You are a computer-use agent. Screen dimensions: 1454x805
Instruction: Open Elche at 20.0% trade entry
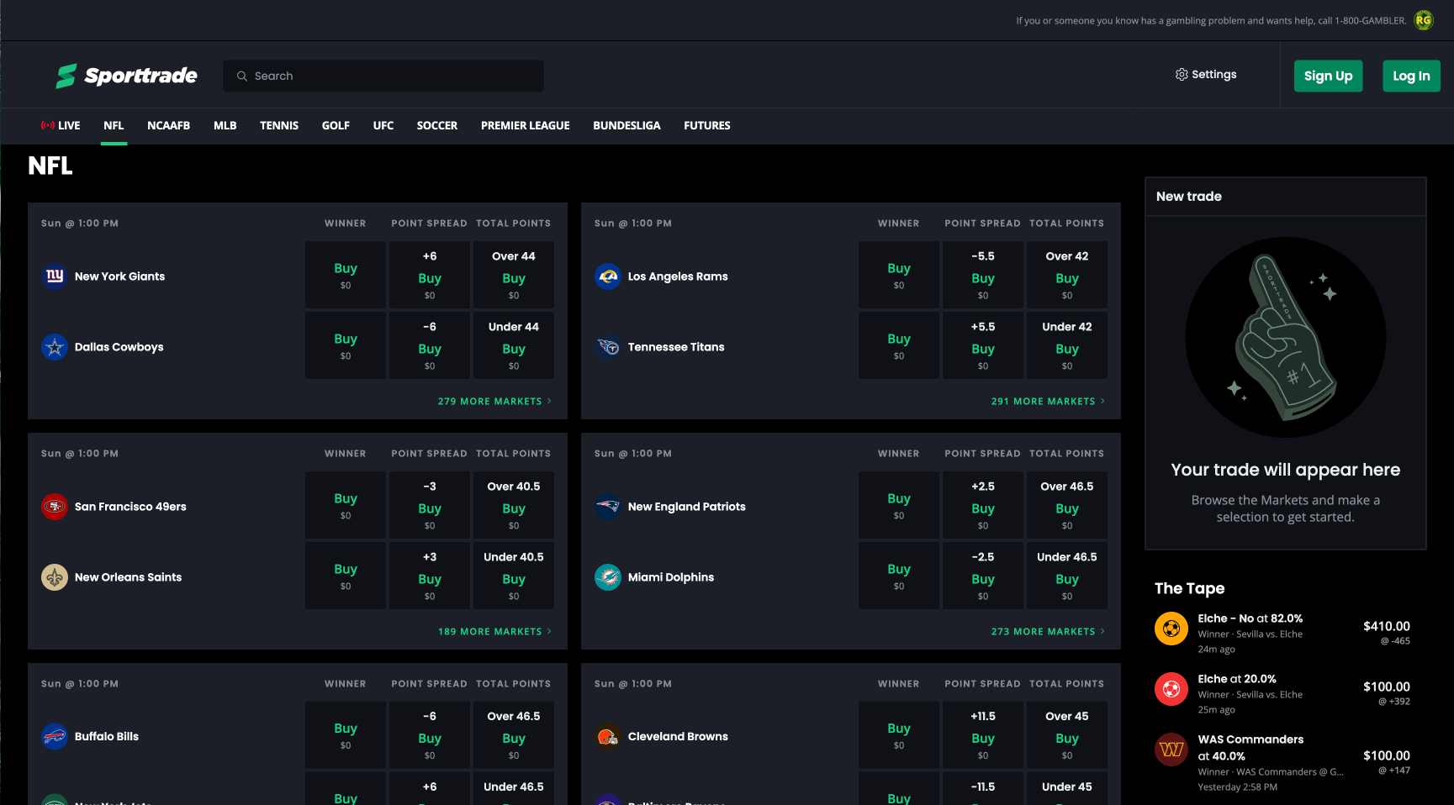1283,693
